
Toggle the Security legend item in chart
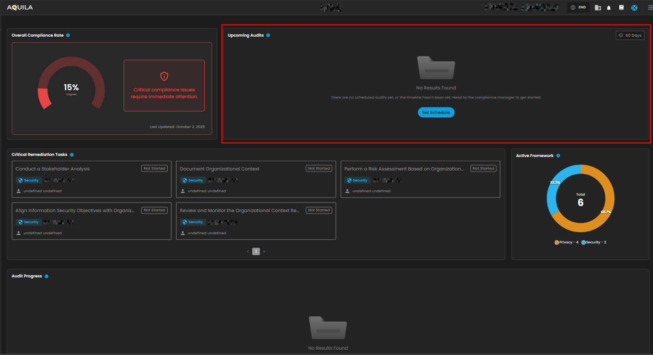594,242
